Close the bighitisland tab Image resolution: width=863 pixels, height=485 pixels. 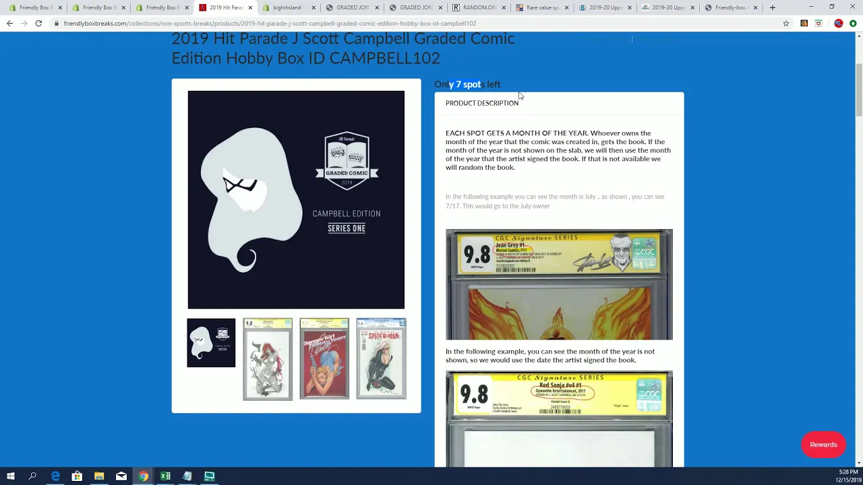click(x=314, y=7)
